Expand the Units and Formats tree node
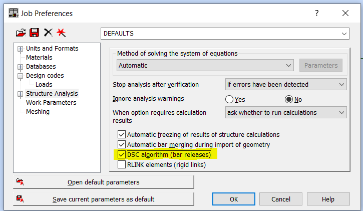The height and width of the screenshot is (211, 363). pyautogui.click(x=21, y=49)
